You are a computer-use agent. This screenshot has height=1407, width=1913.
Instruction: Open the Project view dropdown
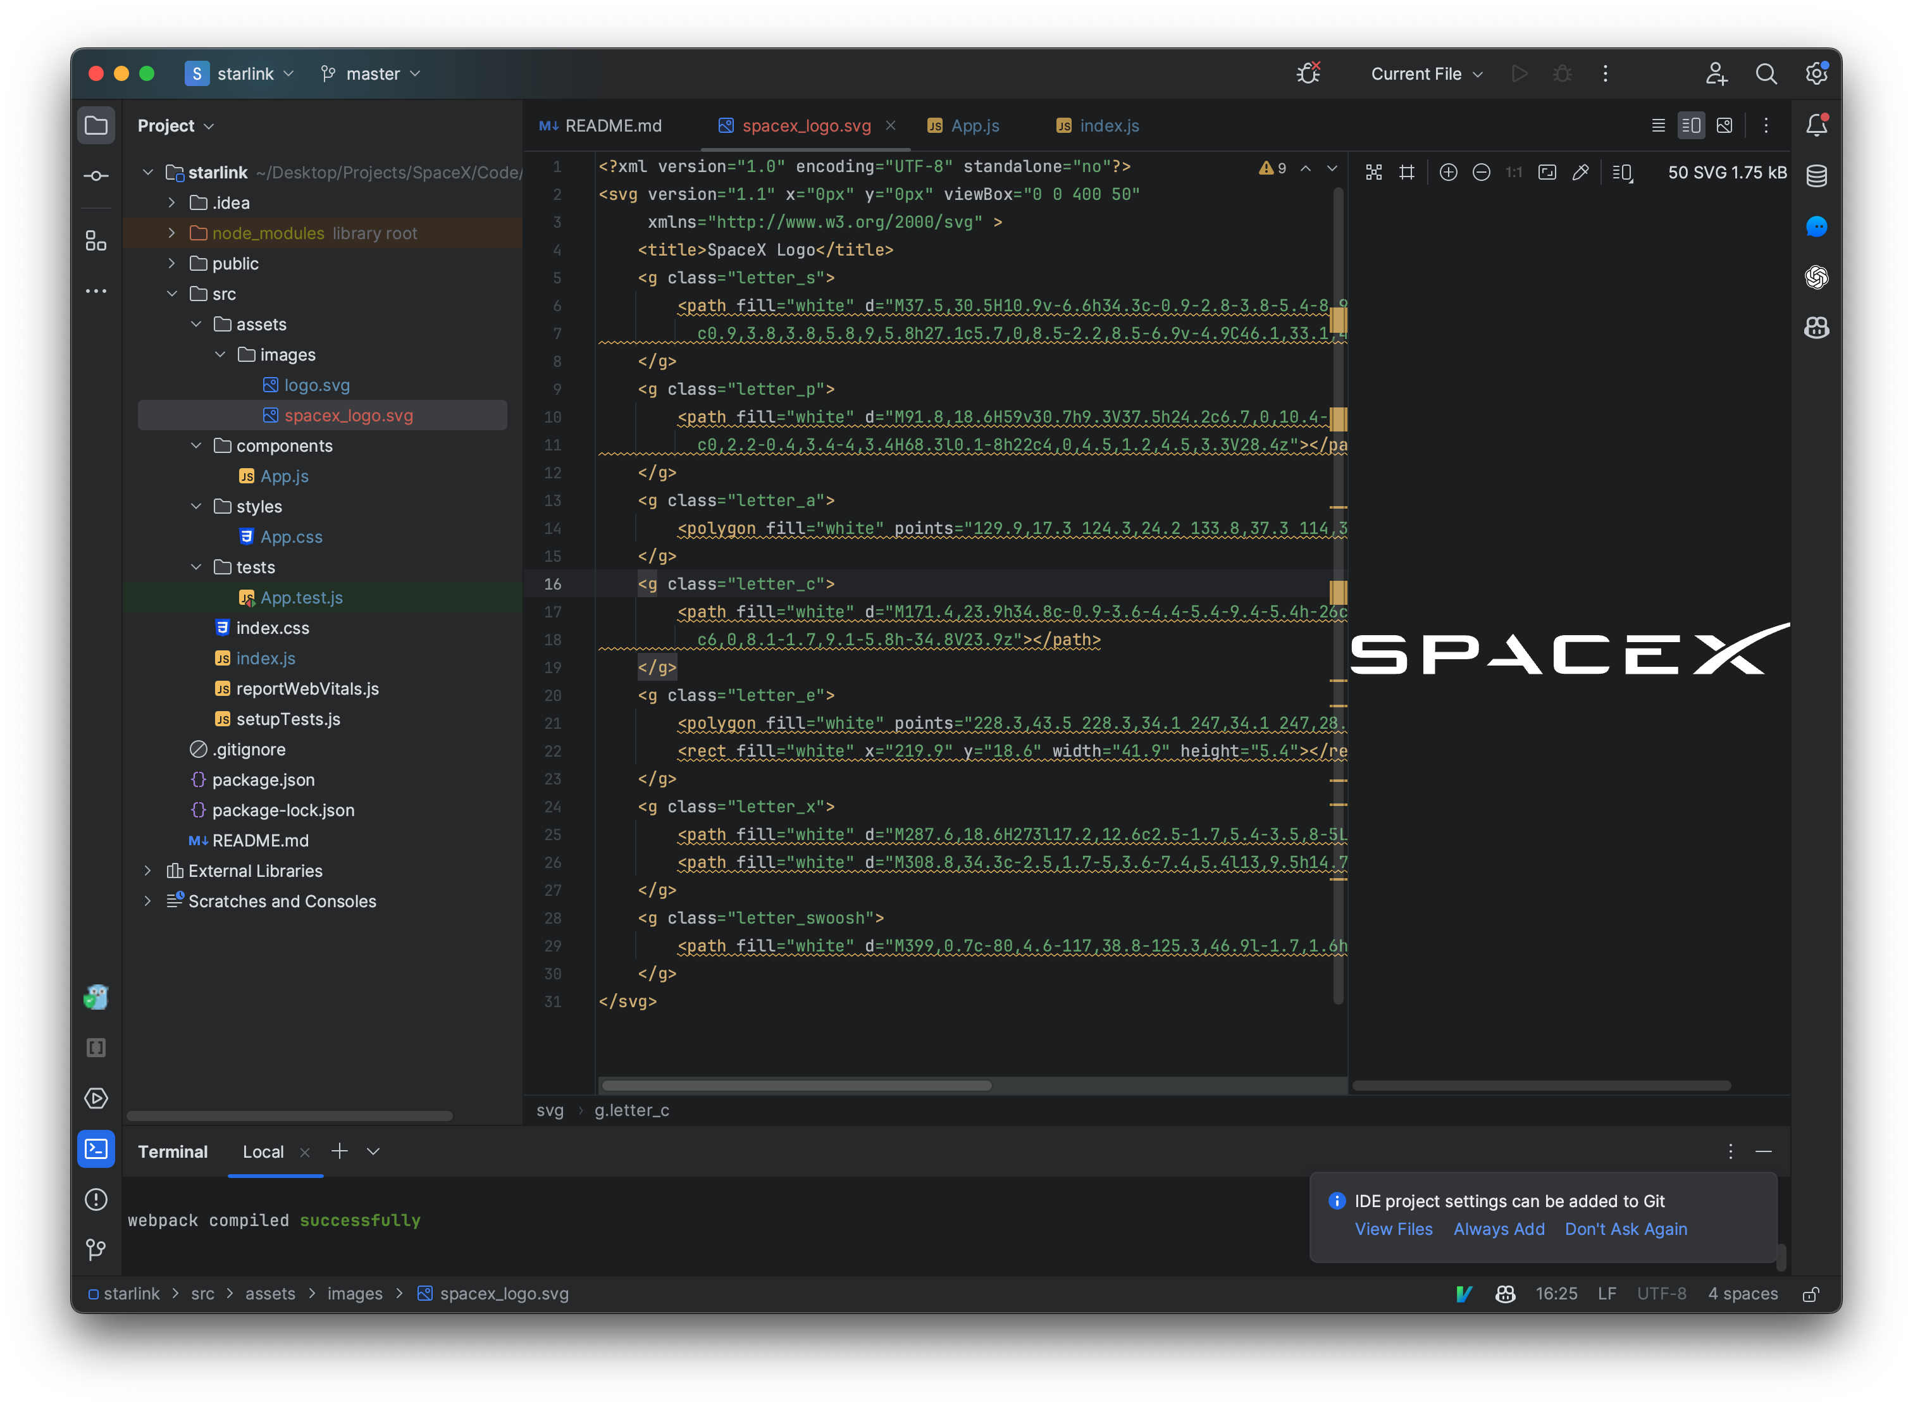(175, 126)
